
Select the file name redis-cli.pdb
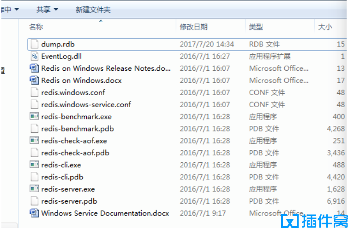coord(62,177)
